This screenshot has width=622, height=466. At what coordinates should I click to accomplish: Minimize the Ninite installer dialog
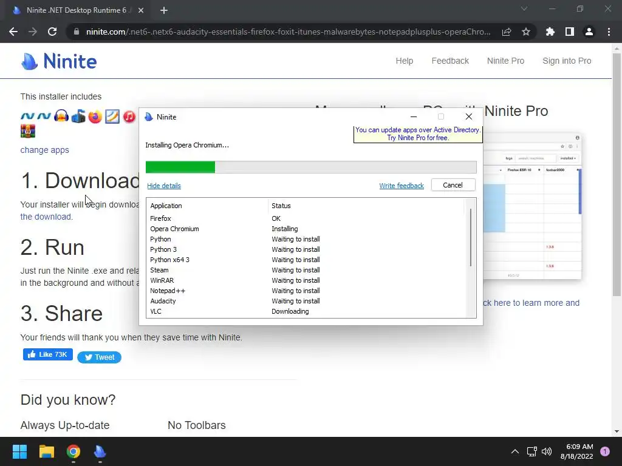(413, 116)
